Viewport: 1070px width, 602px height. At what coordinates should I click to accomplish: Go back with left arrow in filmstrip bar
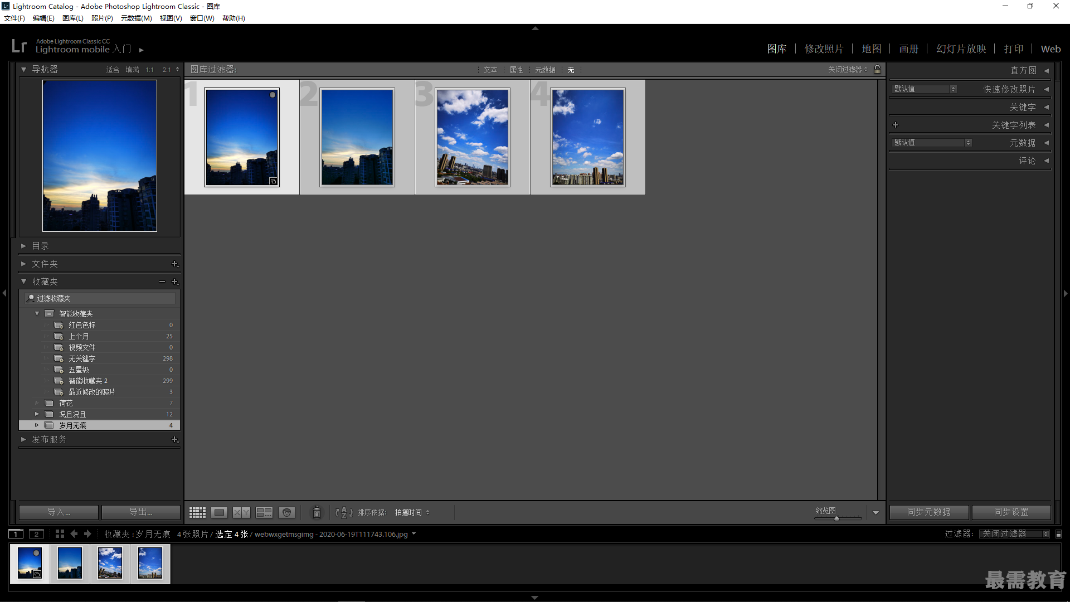coord(74,534)
